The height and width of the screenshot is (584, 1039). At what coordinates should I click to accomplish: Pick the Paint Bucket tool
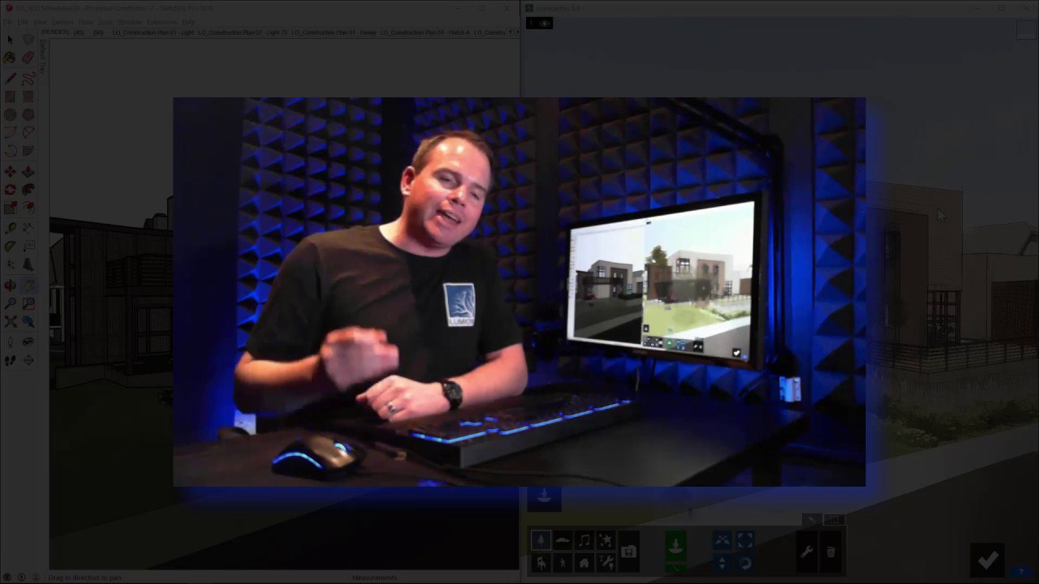click(x=10, y=58)
